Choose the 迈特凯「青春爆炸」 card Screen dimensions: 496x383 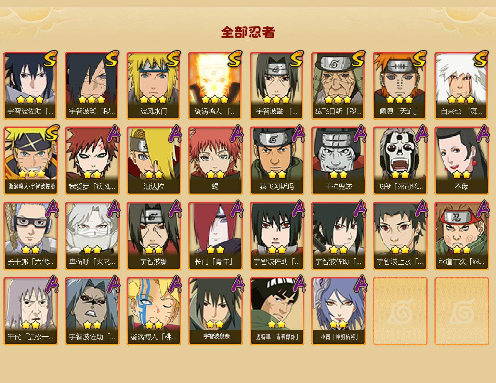[x=277, y=311]
